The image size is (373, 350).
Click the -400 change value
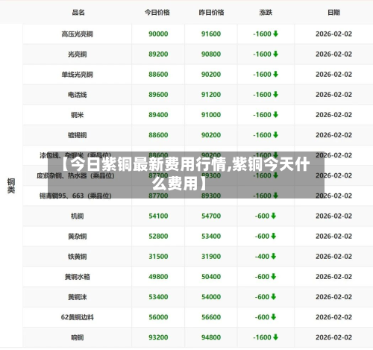tap(262, 256)
